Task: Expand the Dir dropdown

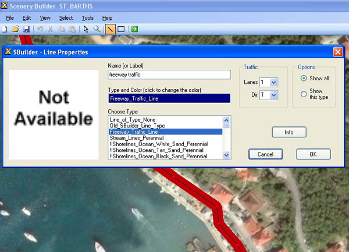Action: pyautogui.click(x=273, y=95)
